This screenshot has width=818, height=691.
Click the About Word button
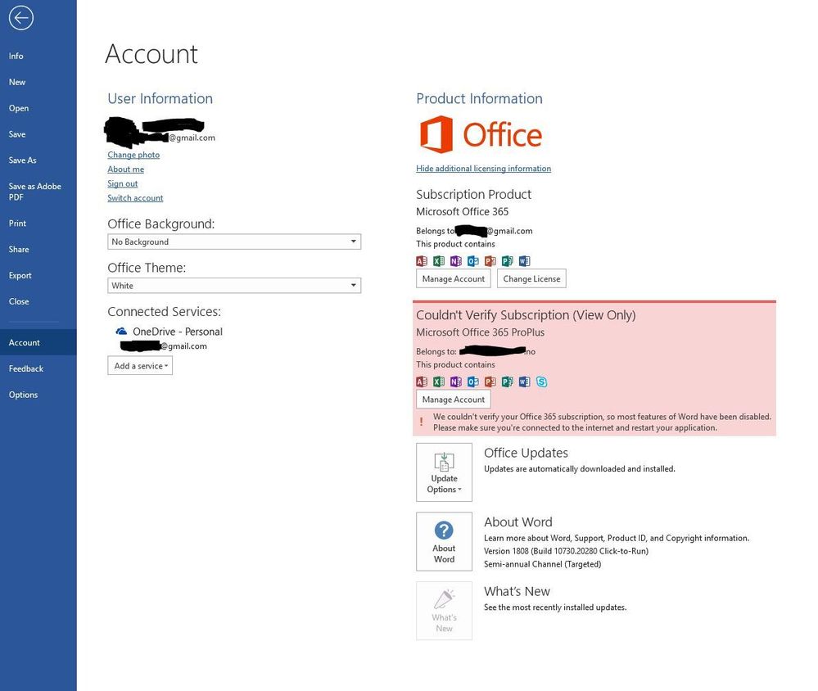click(444, 541)
